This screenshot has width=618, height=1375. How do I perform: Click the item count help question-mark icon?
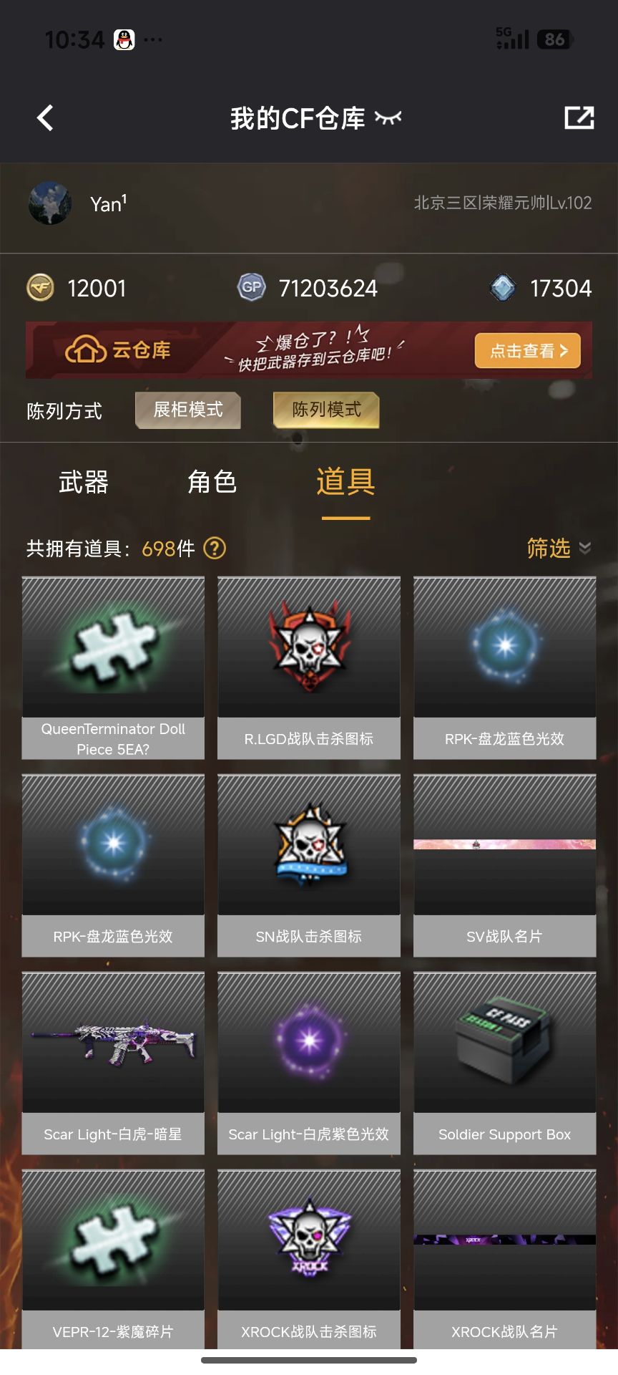click(x=215, y=549)
